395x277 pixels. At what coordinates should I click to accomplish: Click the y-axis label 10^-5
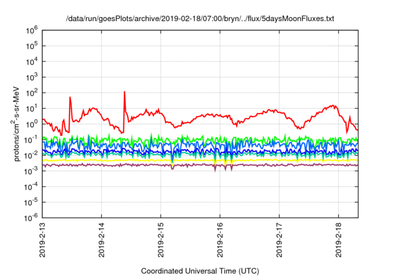click(x=31, y=203)
